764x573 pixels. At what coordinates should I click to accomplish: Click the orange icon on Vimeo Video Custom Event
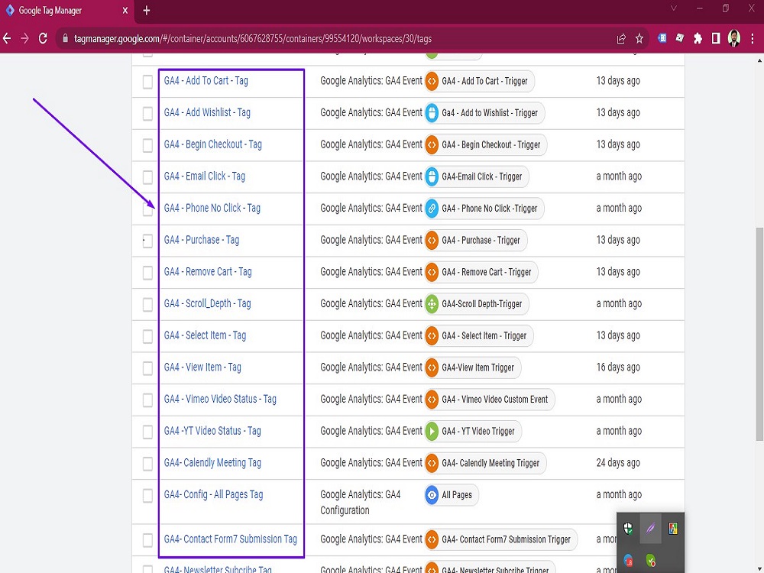tap(431, 399)
